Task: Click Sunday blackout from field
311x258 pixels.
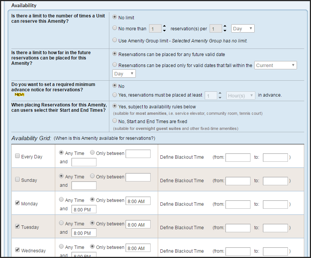Action: coord(238,181)
